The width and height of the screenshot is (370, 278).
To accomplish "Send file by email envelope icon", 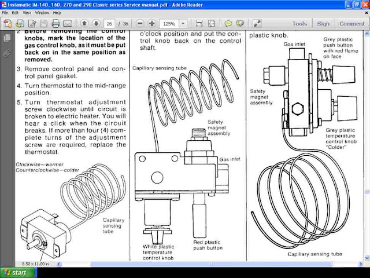I will click(68, 23).
